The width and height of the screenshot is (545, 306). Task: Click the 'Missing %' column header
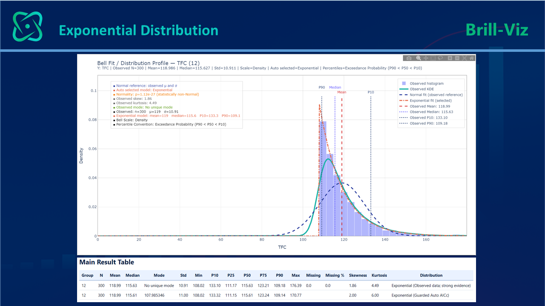[335, 275]
